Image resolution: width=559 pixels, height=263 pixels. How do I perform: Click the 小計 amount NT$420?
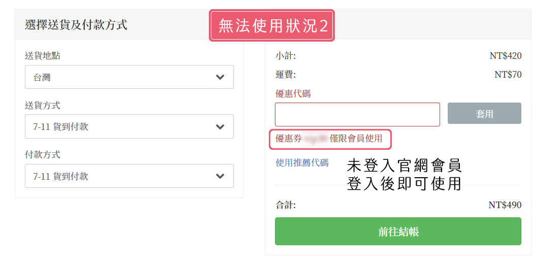(505, 56)
